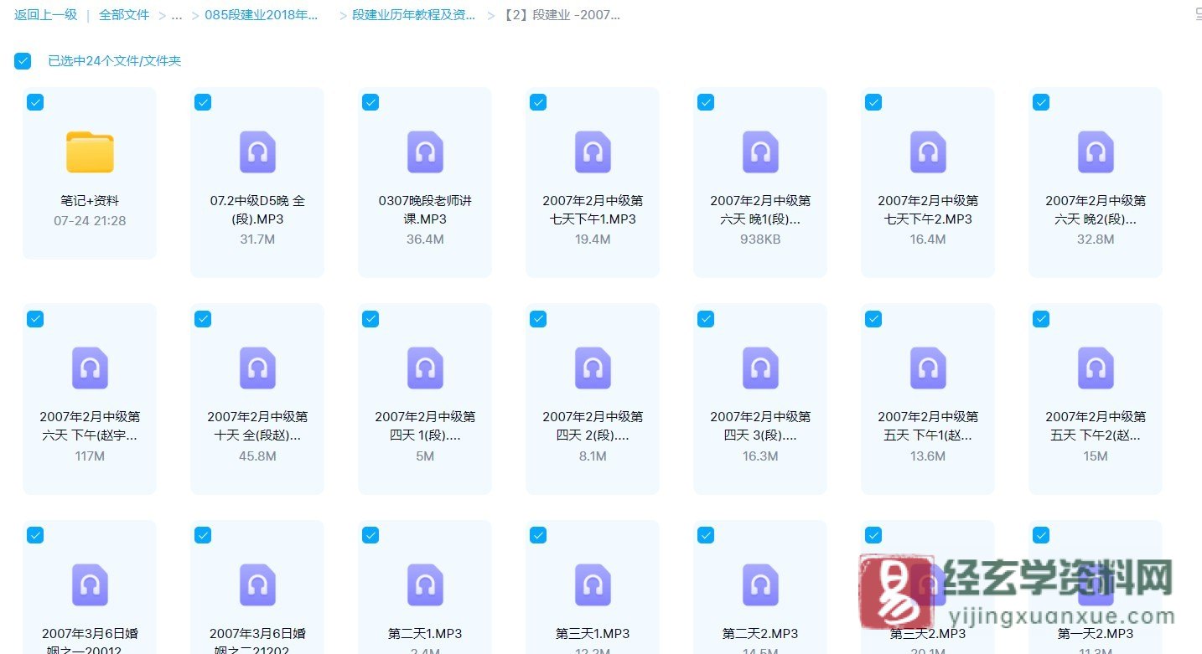The width and height of the screenshot is (1202, 654).
Task: Click audio icon of 第十天 全(段赵) file
Action: (x=257, y=368)
